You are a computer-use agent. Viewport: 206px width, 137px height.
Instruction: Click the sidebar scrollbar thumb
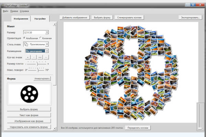tap(55, 55)
